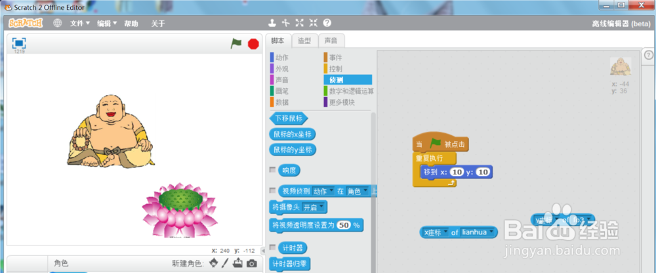Create a new sprite from the camera

(251, 263)
